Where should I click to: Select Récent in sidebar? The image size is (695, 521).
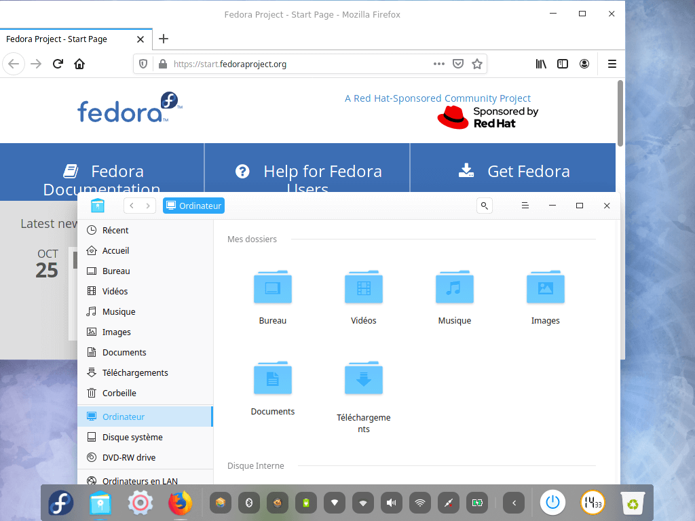(x=145, y=231)
